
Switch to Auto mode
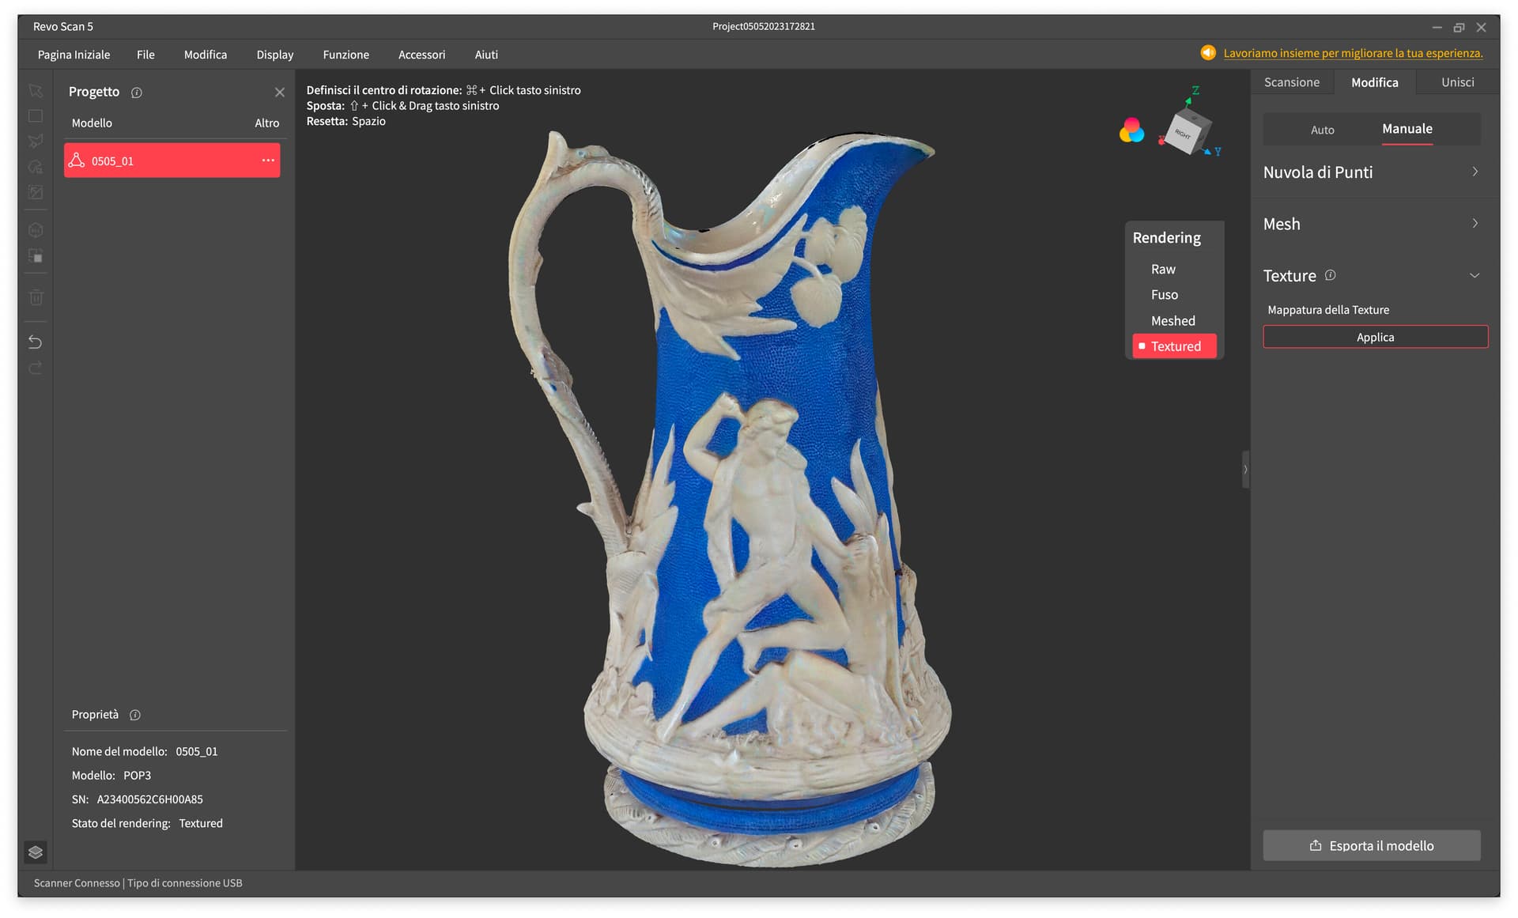tap(1322, 130)
